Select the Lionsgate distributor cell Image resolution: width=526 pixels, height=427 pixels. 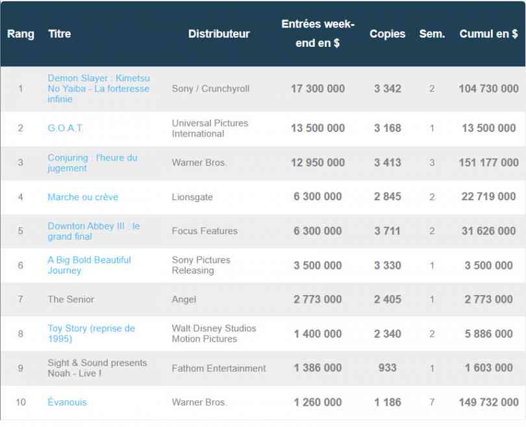point(192,197)
